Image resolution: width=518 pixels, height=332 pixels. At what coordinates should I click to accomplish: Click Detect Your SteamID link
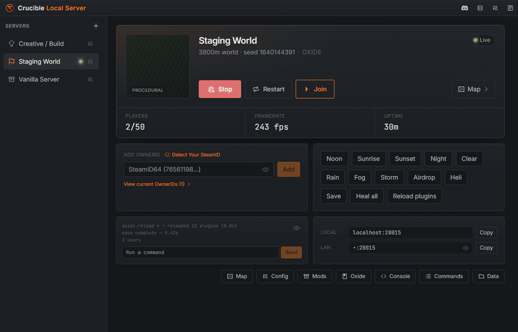pos(192,154)
